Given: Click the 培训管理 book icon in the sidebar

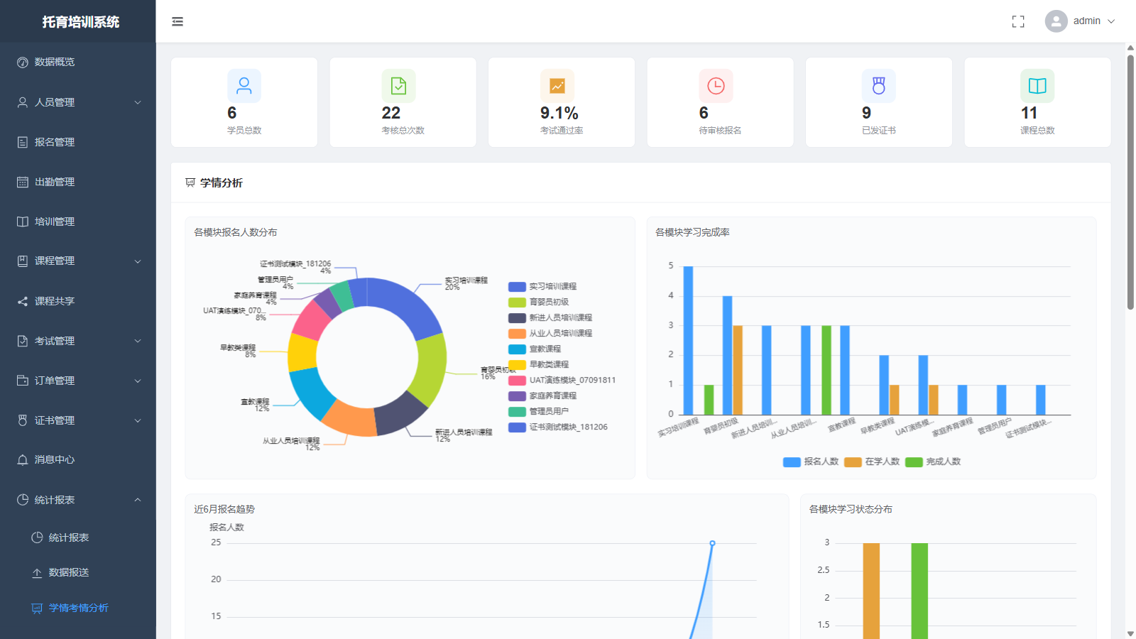Looking at the screenshot, I should tap(23, 222).
